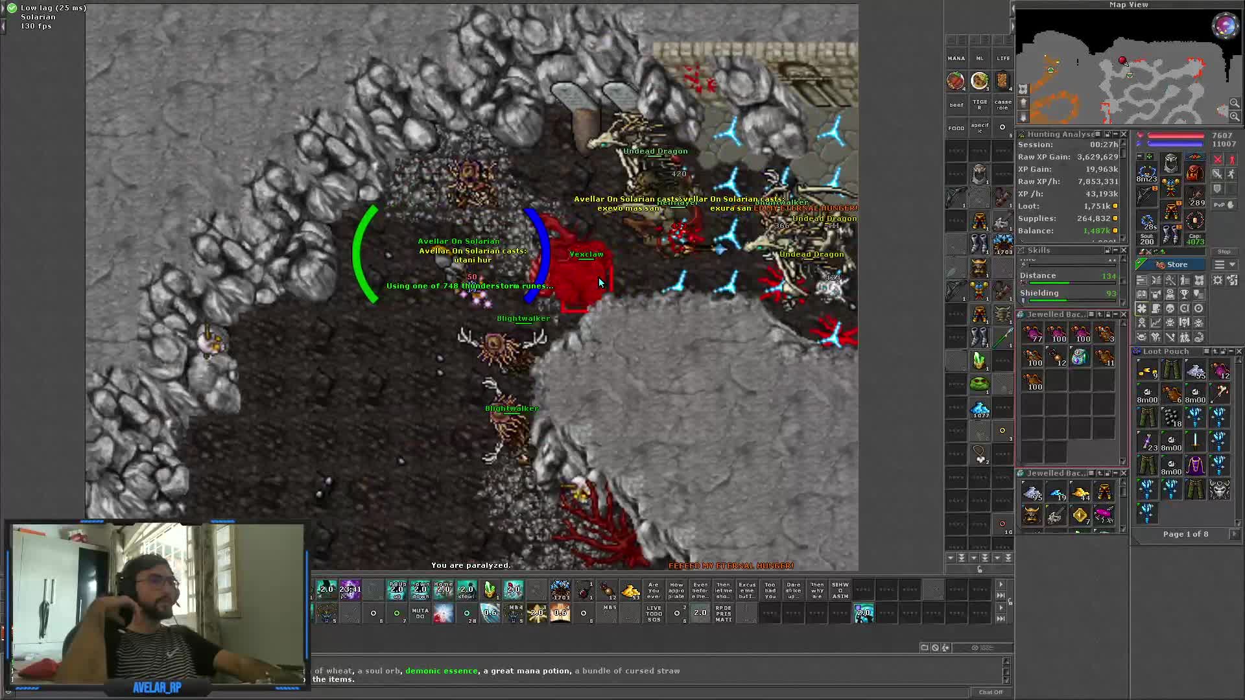Click the black pearls stack of 18
Viewport: 1245px width, 700px height.
(x=1171, y=417)
